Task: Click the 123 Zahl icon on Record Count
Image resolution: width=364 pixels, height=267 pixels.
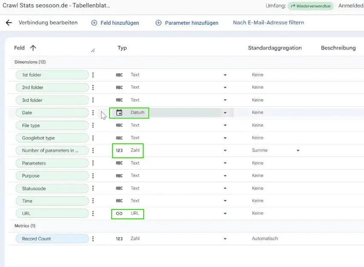Action: (120, 238)
